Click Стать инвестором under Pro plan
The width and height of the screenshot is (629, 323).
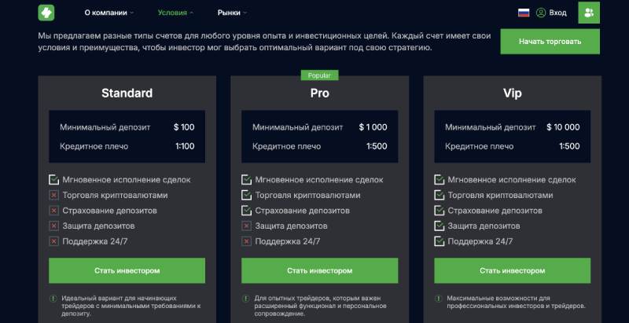(x=319, y=270)
